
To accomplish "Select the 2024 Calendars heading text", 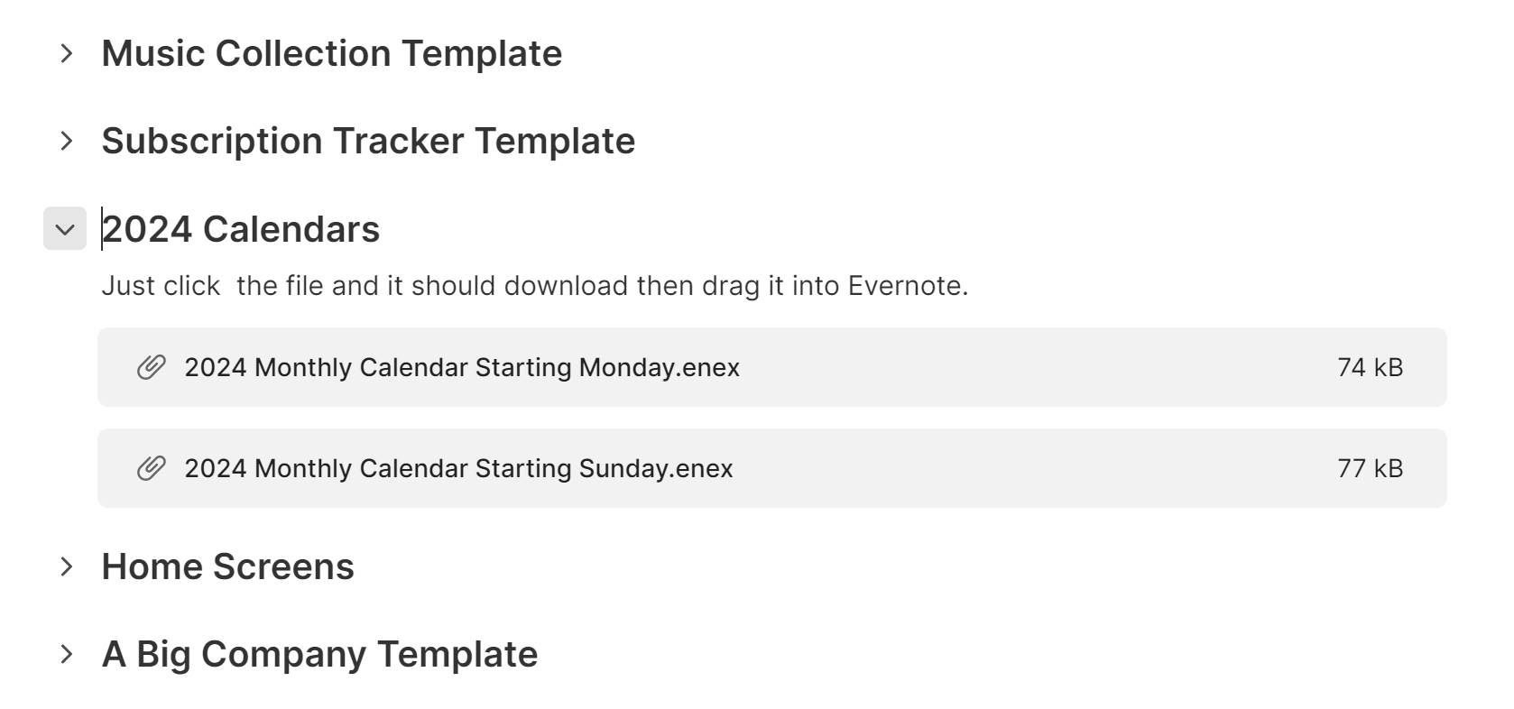I will coord(240,230).
